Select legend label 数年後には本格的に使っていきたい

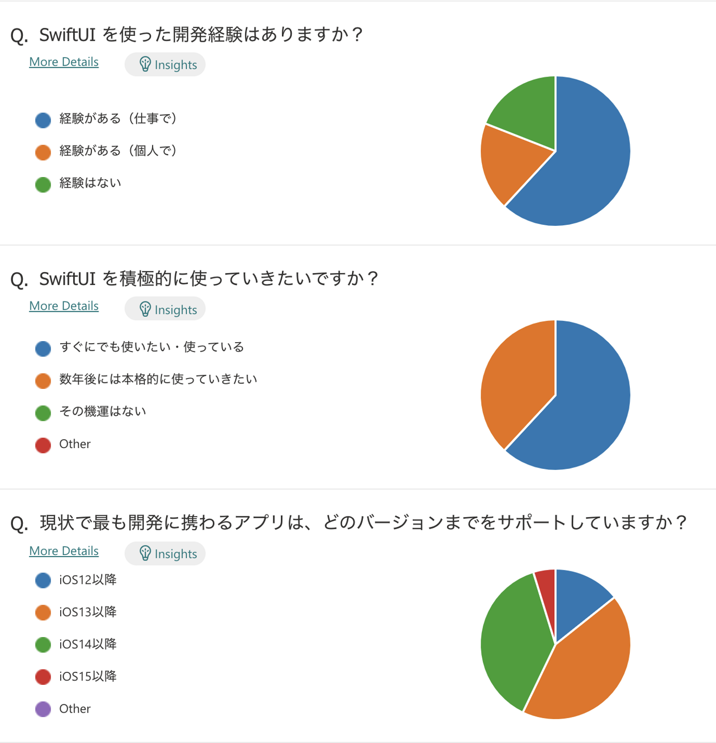[158, 379]
